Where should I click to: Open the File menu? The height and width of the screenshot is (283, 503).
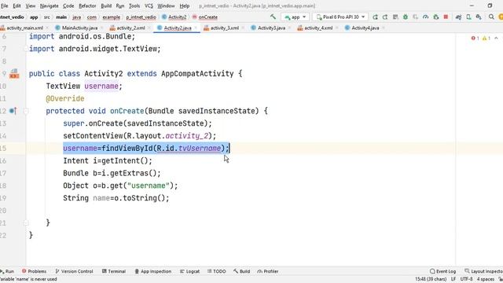click(x=4, y=6)
